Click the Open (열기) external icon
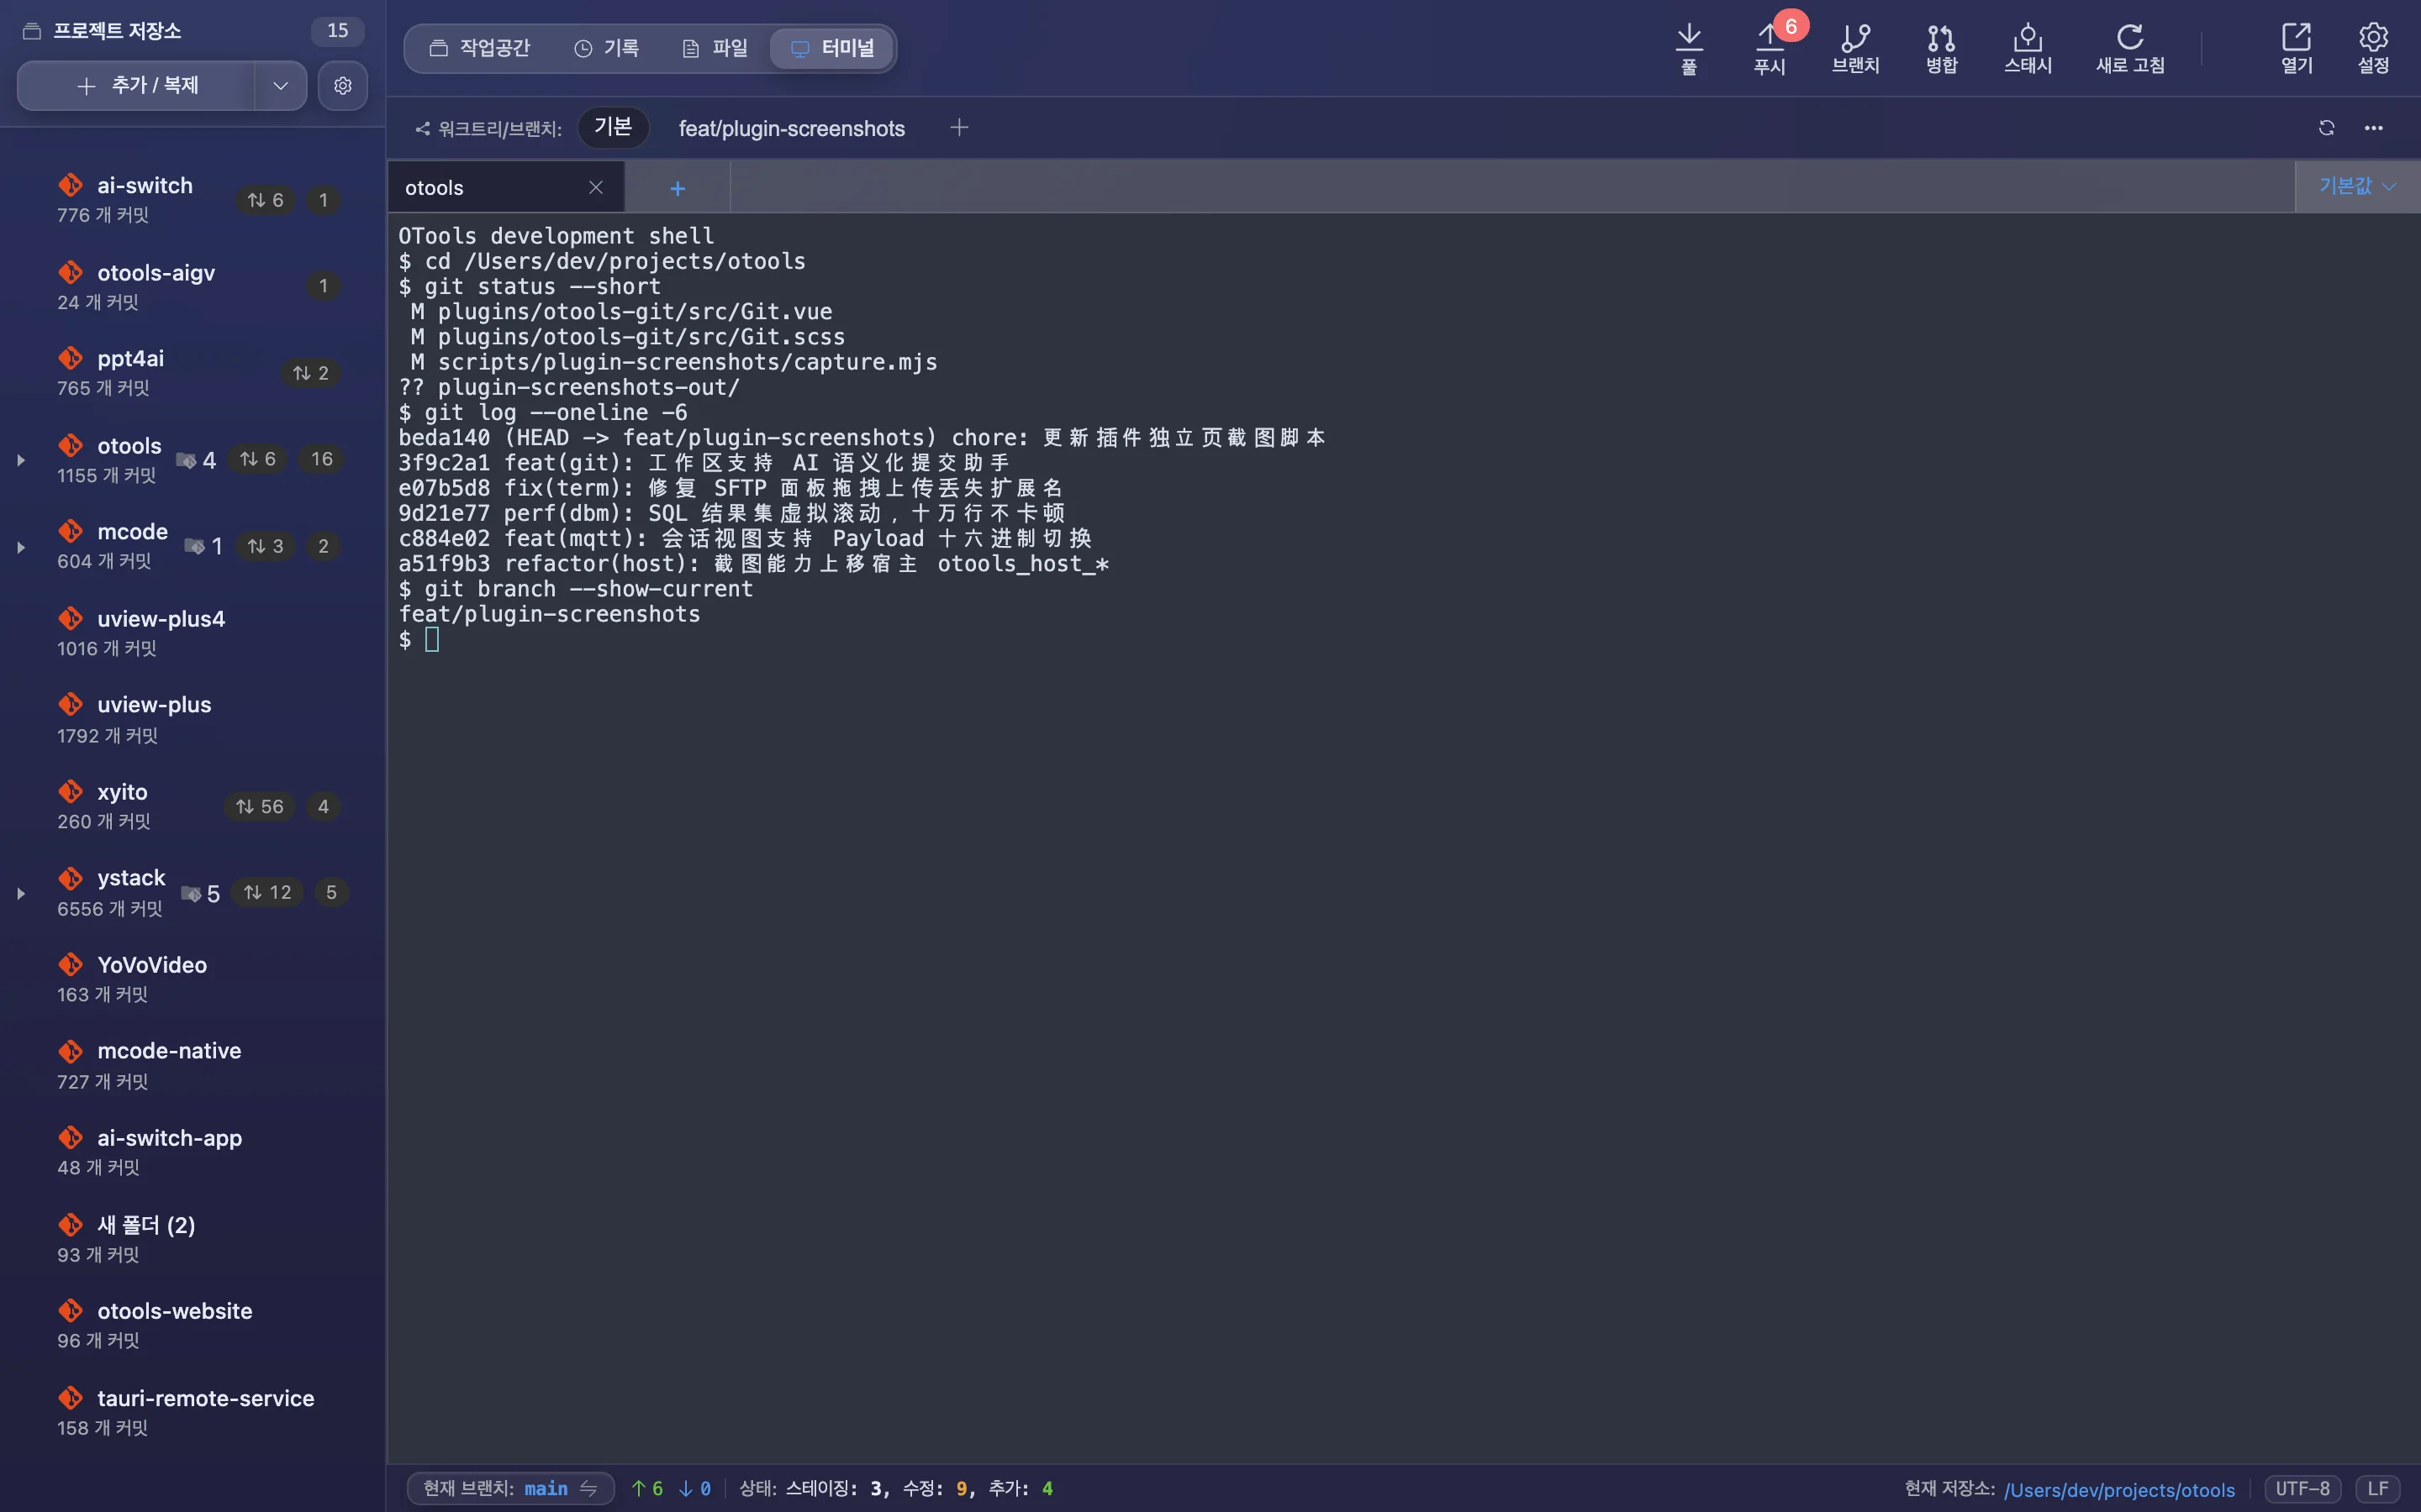 [x=2296, y=48]
